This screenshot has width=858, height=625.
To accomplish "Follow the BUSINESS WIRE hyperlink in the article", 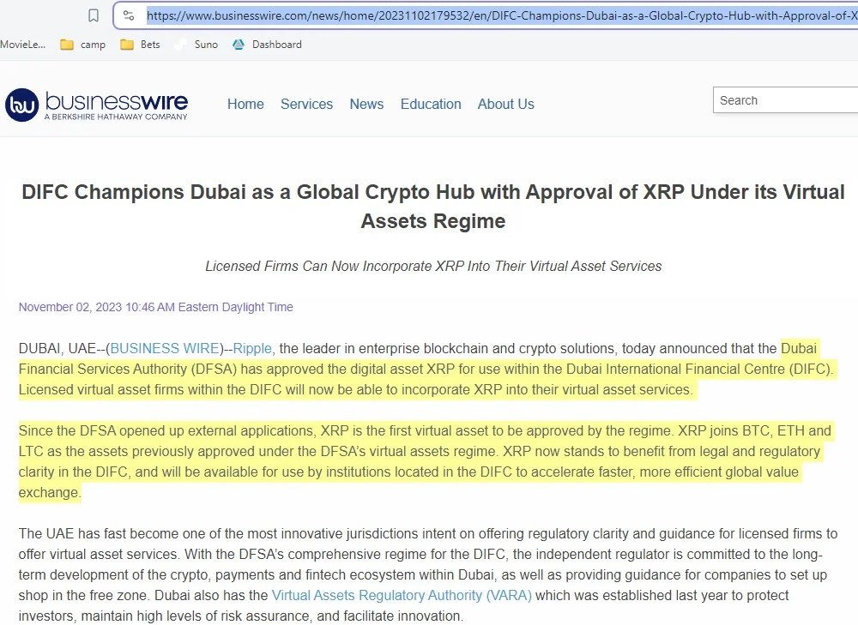I will coord(165,348).
